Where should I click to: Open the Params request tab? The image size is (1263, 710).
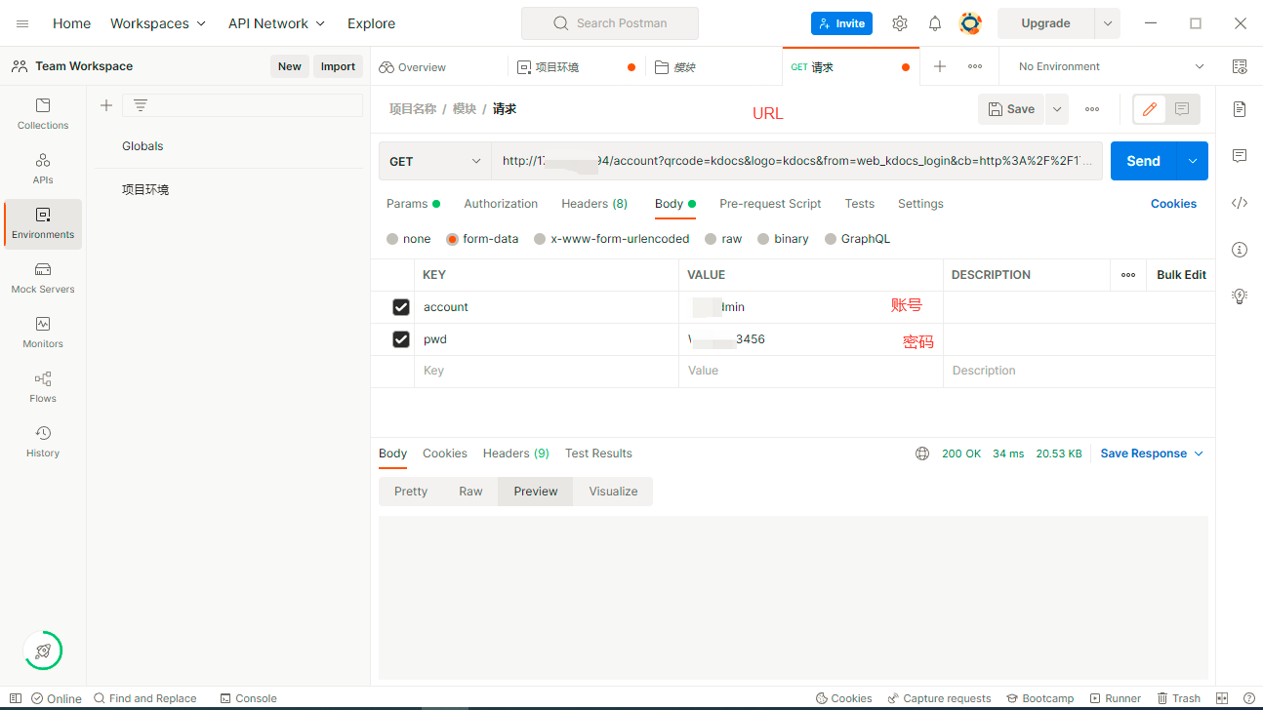coord(413,204)
